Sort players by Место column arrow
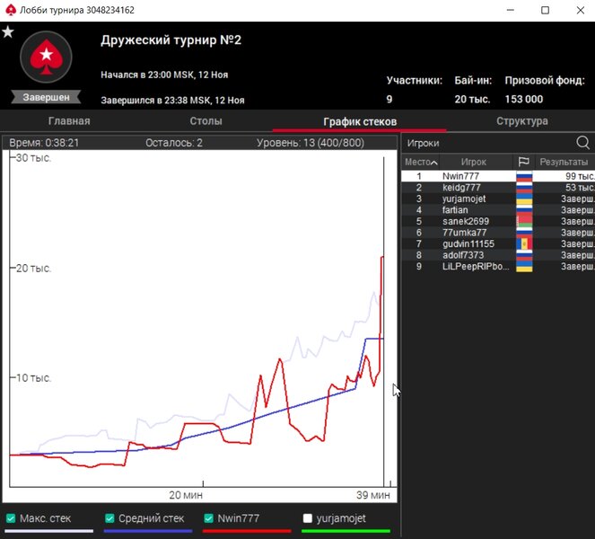This screenshot has width=595, height=539. pyautogui.click(x=435, y=163)
